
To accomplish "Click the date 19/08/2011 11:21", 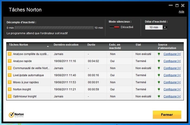I will click(x=65, y=89).
